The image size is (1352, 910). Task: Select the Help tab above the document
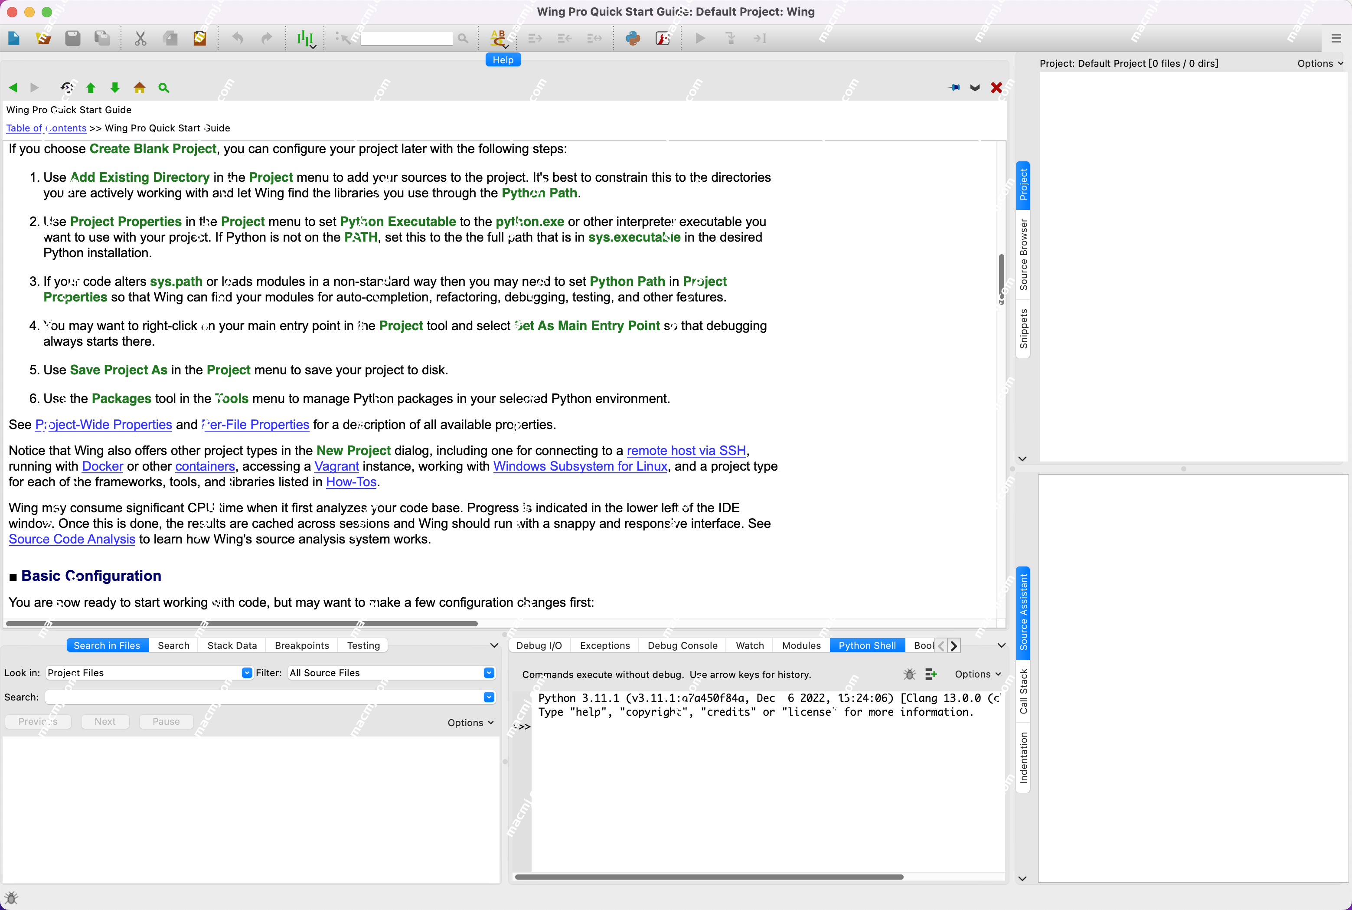503,60
